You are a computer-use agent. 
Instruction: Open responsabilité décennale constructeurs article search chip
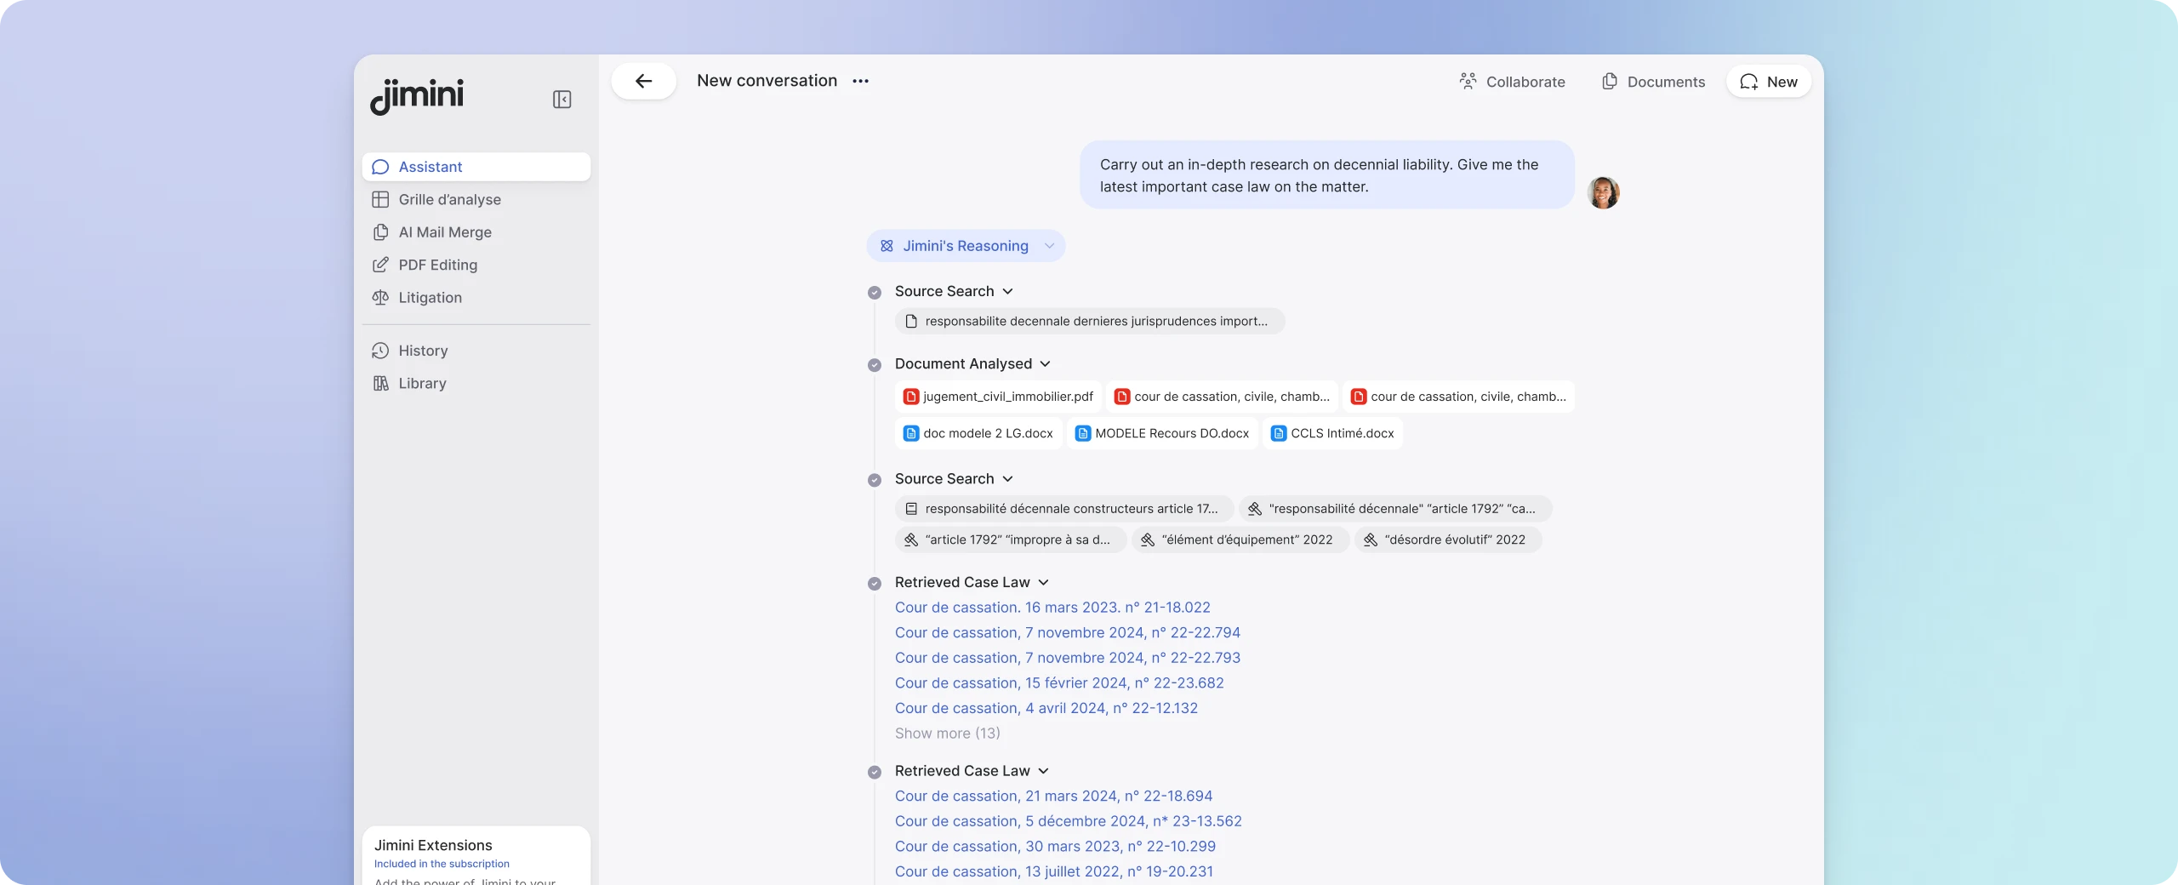(x=1064, y=509)
